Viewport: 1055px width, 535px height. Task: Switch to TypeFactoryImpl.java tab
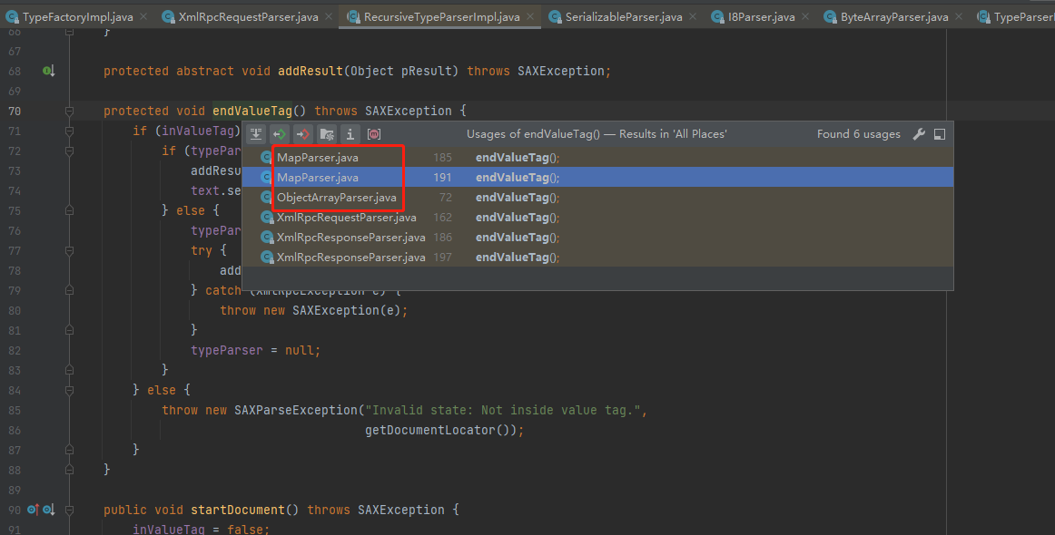(77, 17)
